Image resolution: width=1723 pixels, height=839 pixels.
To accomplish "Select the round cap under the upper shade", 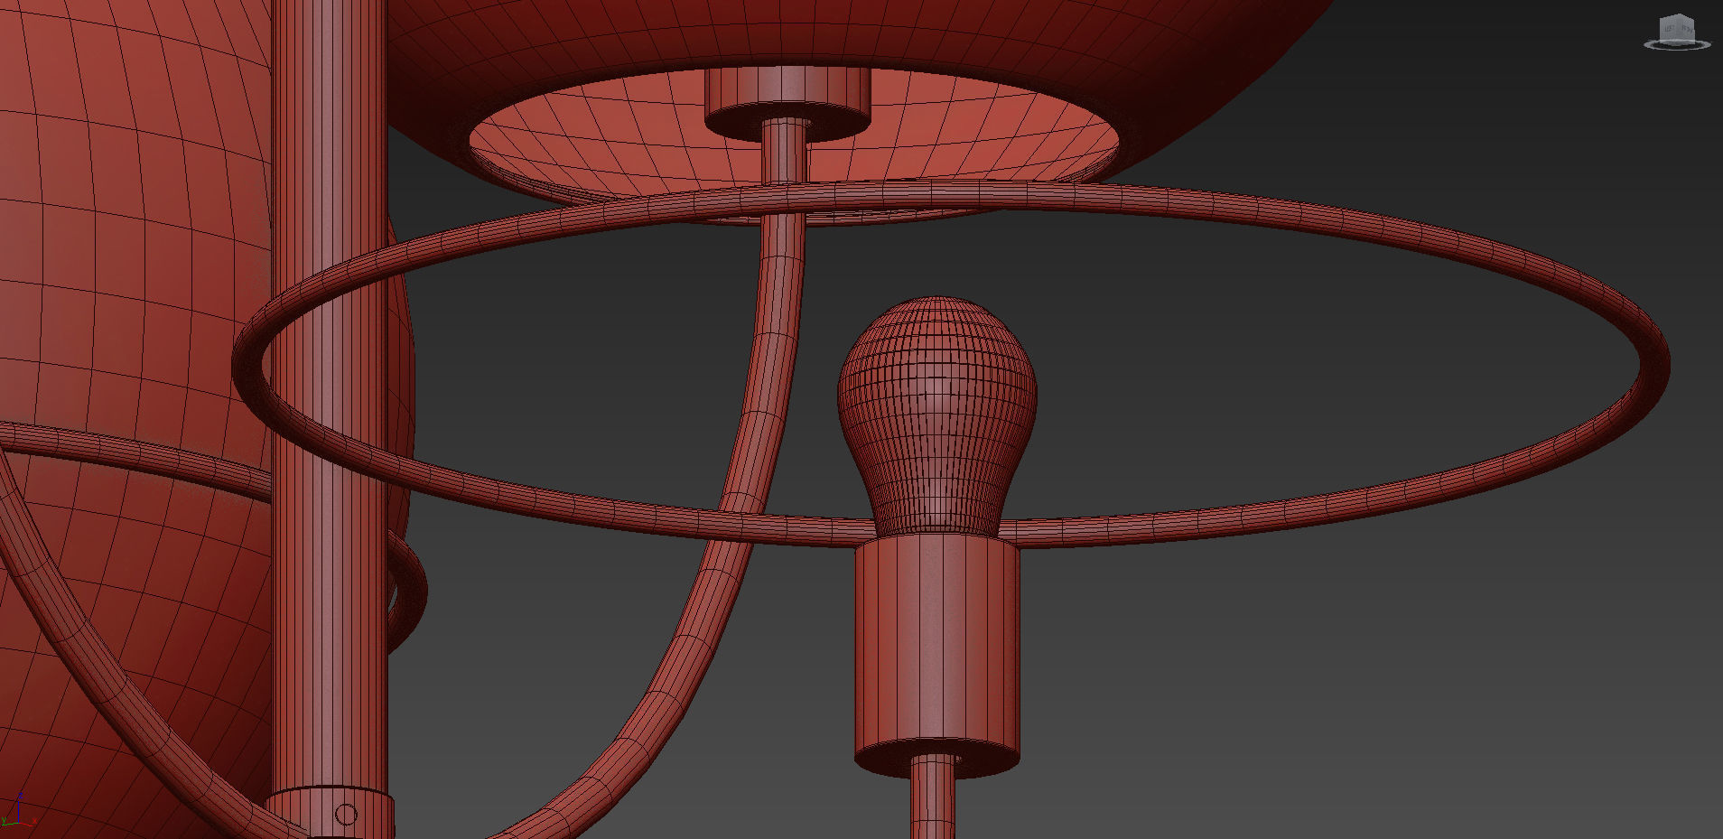I will click(x=787, y=102).
